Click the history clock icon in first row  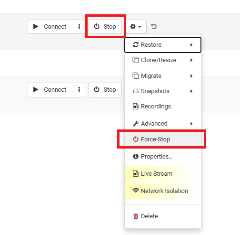(x=154, y=26)
